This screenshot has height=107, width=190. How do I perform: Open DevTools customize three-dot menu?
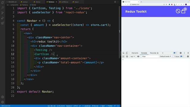coord(184,53)
